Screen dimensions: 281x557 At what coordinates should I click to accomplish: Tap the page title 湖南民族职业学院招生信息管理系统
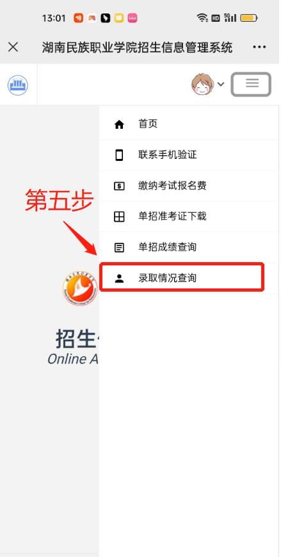[x=138, y=47]
